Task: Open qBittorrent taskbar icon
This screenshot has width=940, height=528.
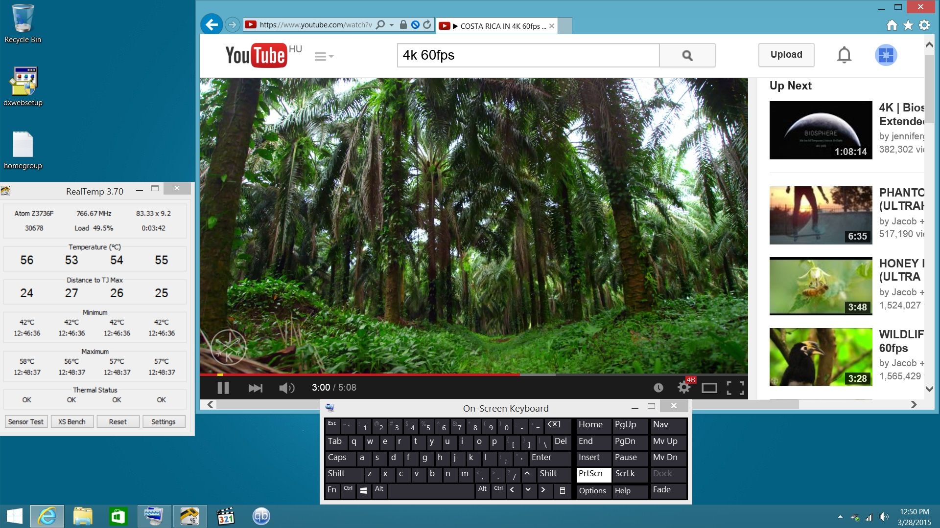Action: coord(261,516)
